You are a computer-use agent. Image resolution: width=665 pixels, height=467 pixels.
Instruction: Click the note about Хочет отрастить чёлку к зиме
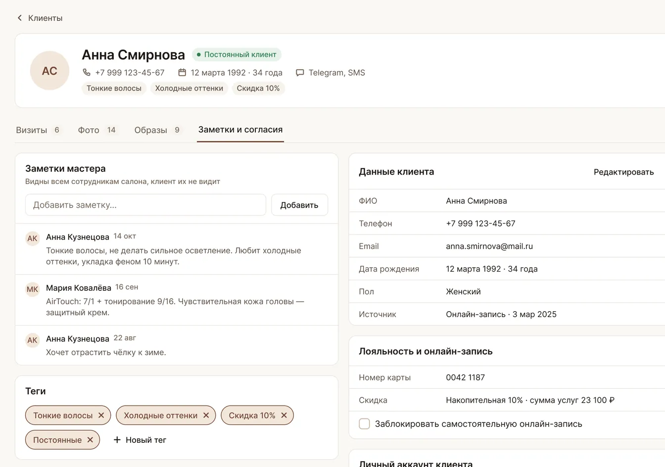tap(106, 353)
